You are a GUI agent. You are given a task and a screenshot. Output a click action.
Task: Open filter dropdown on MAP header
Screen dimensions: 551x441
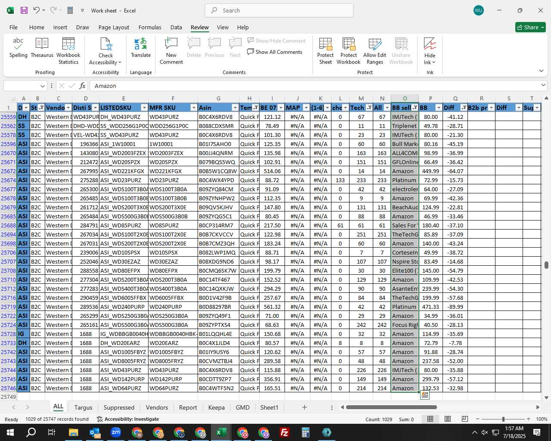(x=306, y=108)
